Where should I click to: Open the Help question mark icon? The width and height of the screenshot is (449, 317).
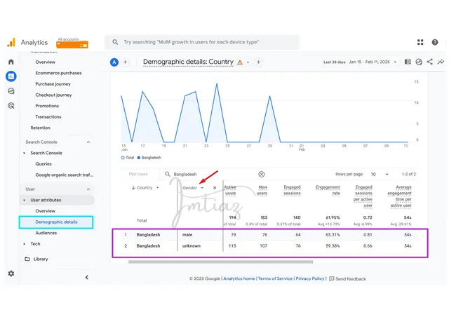point(435,42)
